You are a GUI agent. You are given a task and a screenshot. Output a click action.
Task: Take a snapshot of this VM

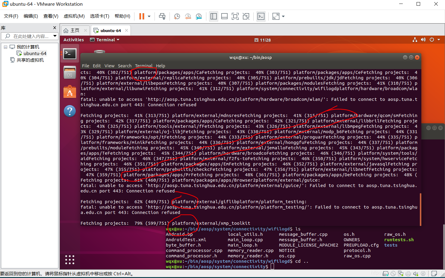[x=177, y=16]
